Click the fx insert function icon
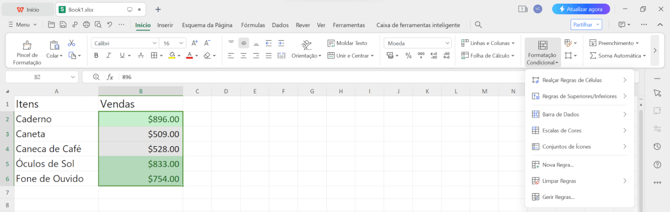Image resolution: width=670 pixels, height=212 pixels. (110, 77)
